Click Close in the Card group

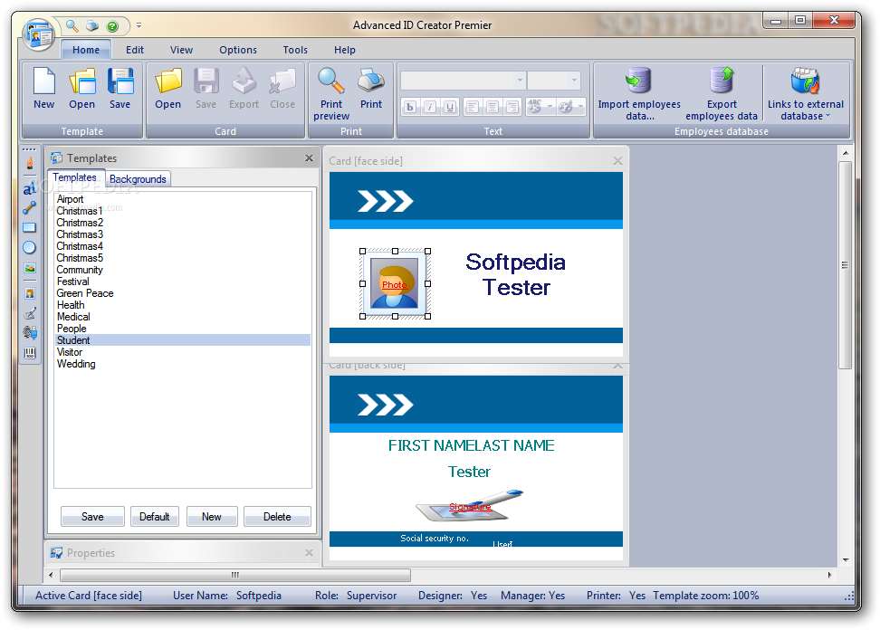pyautogui.click(x=282, y=88)
